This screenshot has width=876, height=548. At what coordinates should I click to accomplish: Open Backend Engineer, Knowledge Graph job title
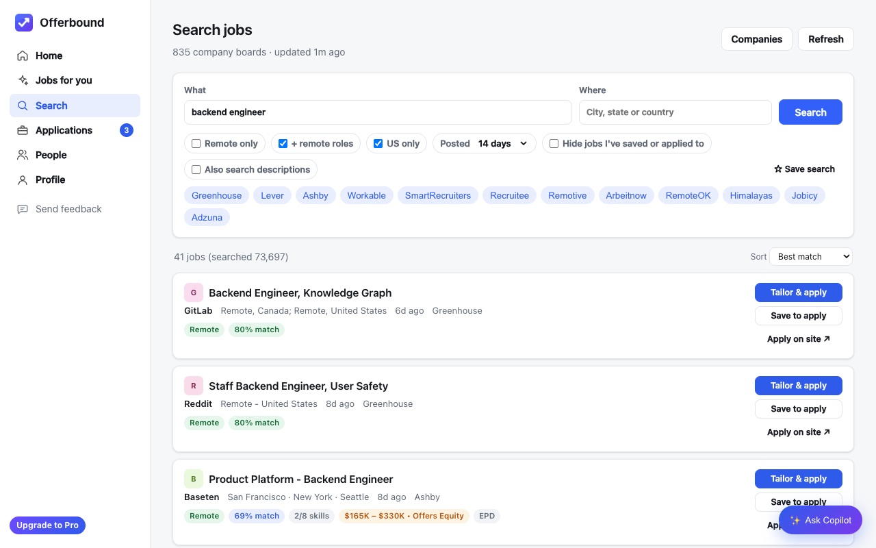click(300, 292)
